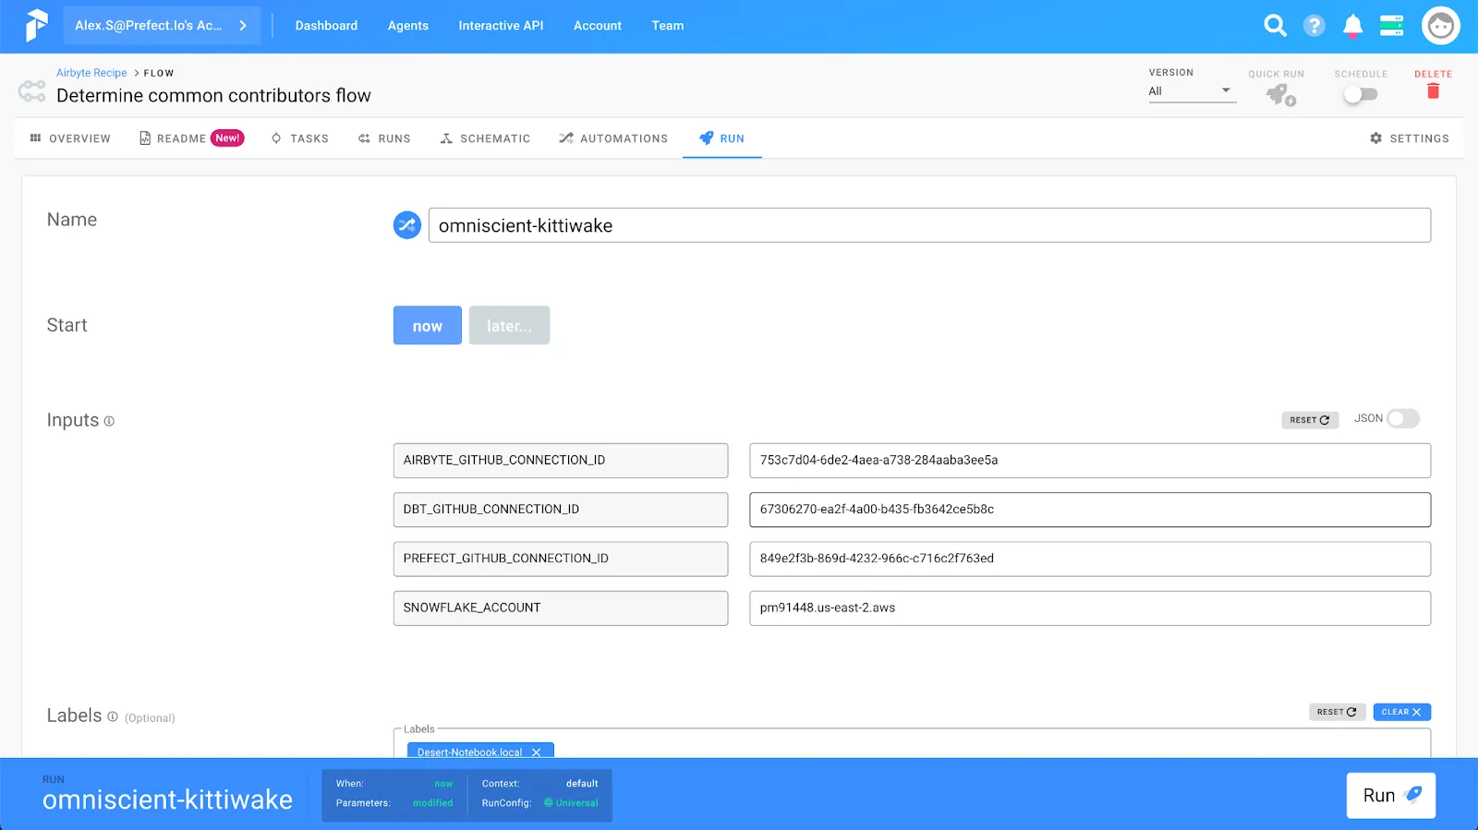The image size is (1478, 830).
Task: Click the PREFECT_GITHUB_CONNECTION_ID key field
Action: tap(561, 559)
